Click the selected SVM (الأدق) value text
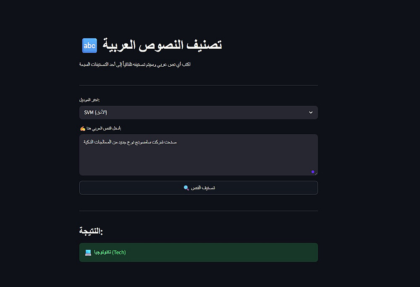 click(96, 112)
